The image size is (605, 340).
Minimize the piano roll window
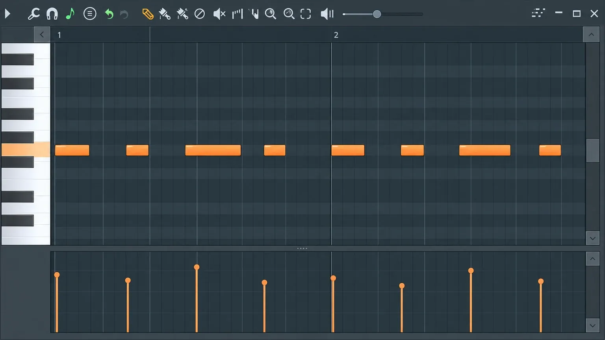click(x=559, y=13)
